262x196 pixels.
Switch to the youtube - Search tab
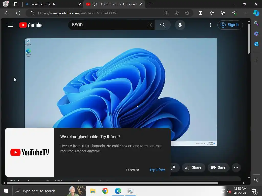click(53, 4)
